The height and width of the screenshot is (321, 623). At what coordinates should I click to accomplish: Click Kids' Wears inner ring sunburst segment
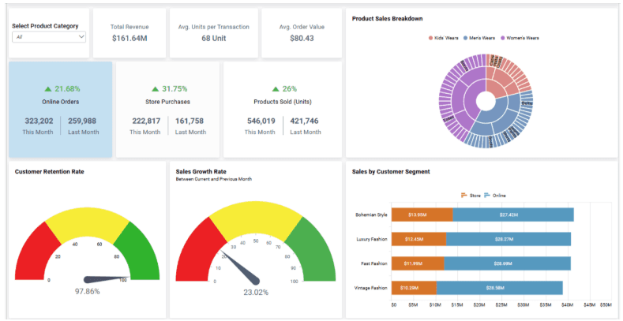[497, 88]
